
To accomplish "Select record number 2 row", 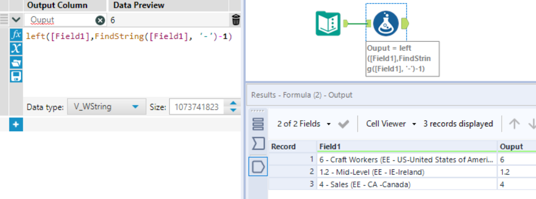I will pyautogui.click(x=293, y=172).
